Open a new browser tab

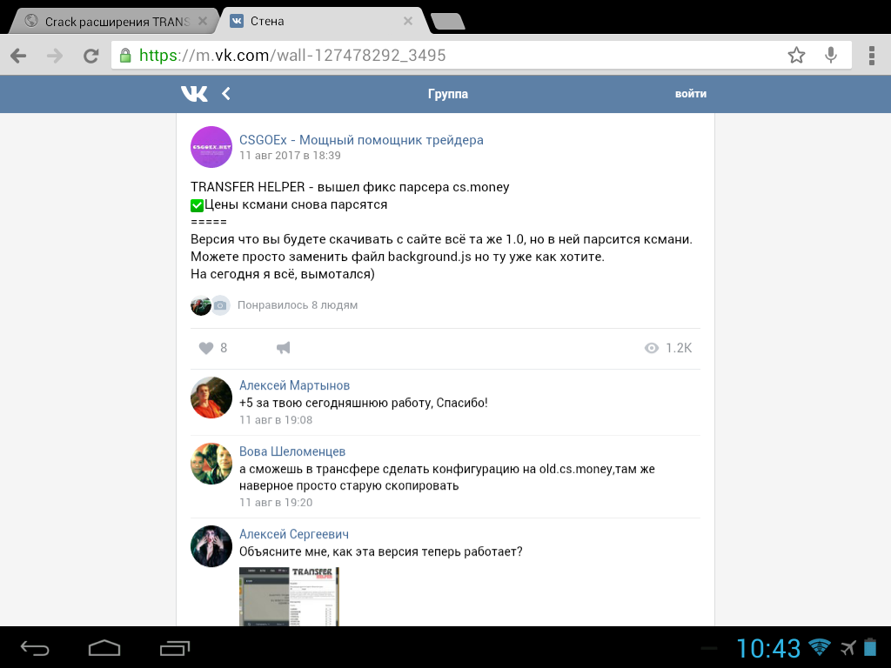click(x=448, y=22)
